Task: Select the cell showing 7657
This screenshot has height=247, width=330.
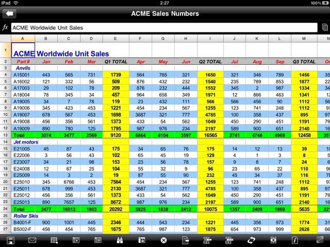Action: pyautogui.click(x=69, y=202)
